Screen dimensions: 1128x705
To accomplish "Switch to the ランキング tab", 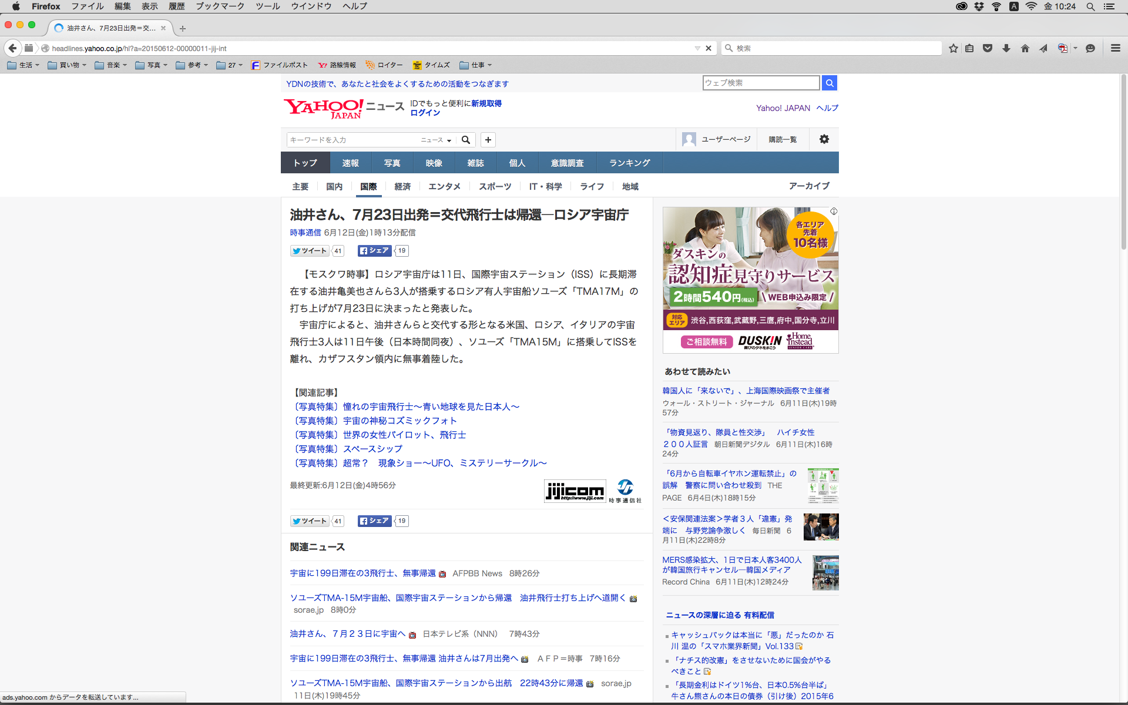I will click(629, 163).
